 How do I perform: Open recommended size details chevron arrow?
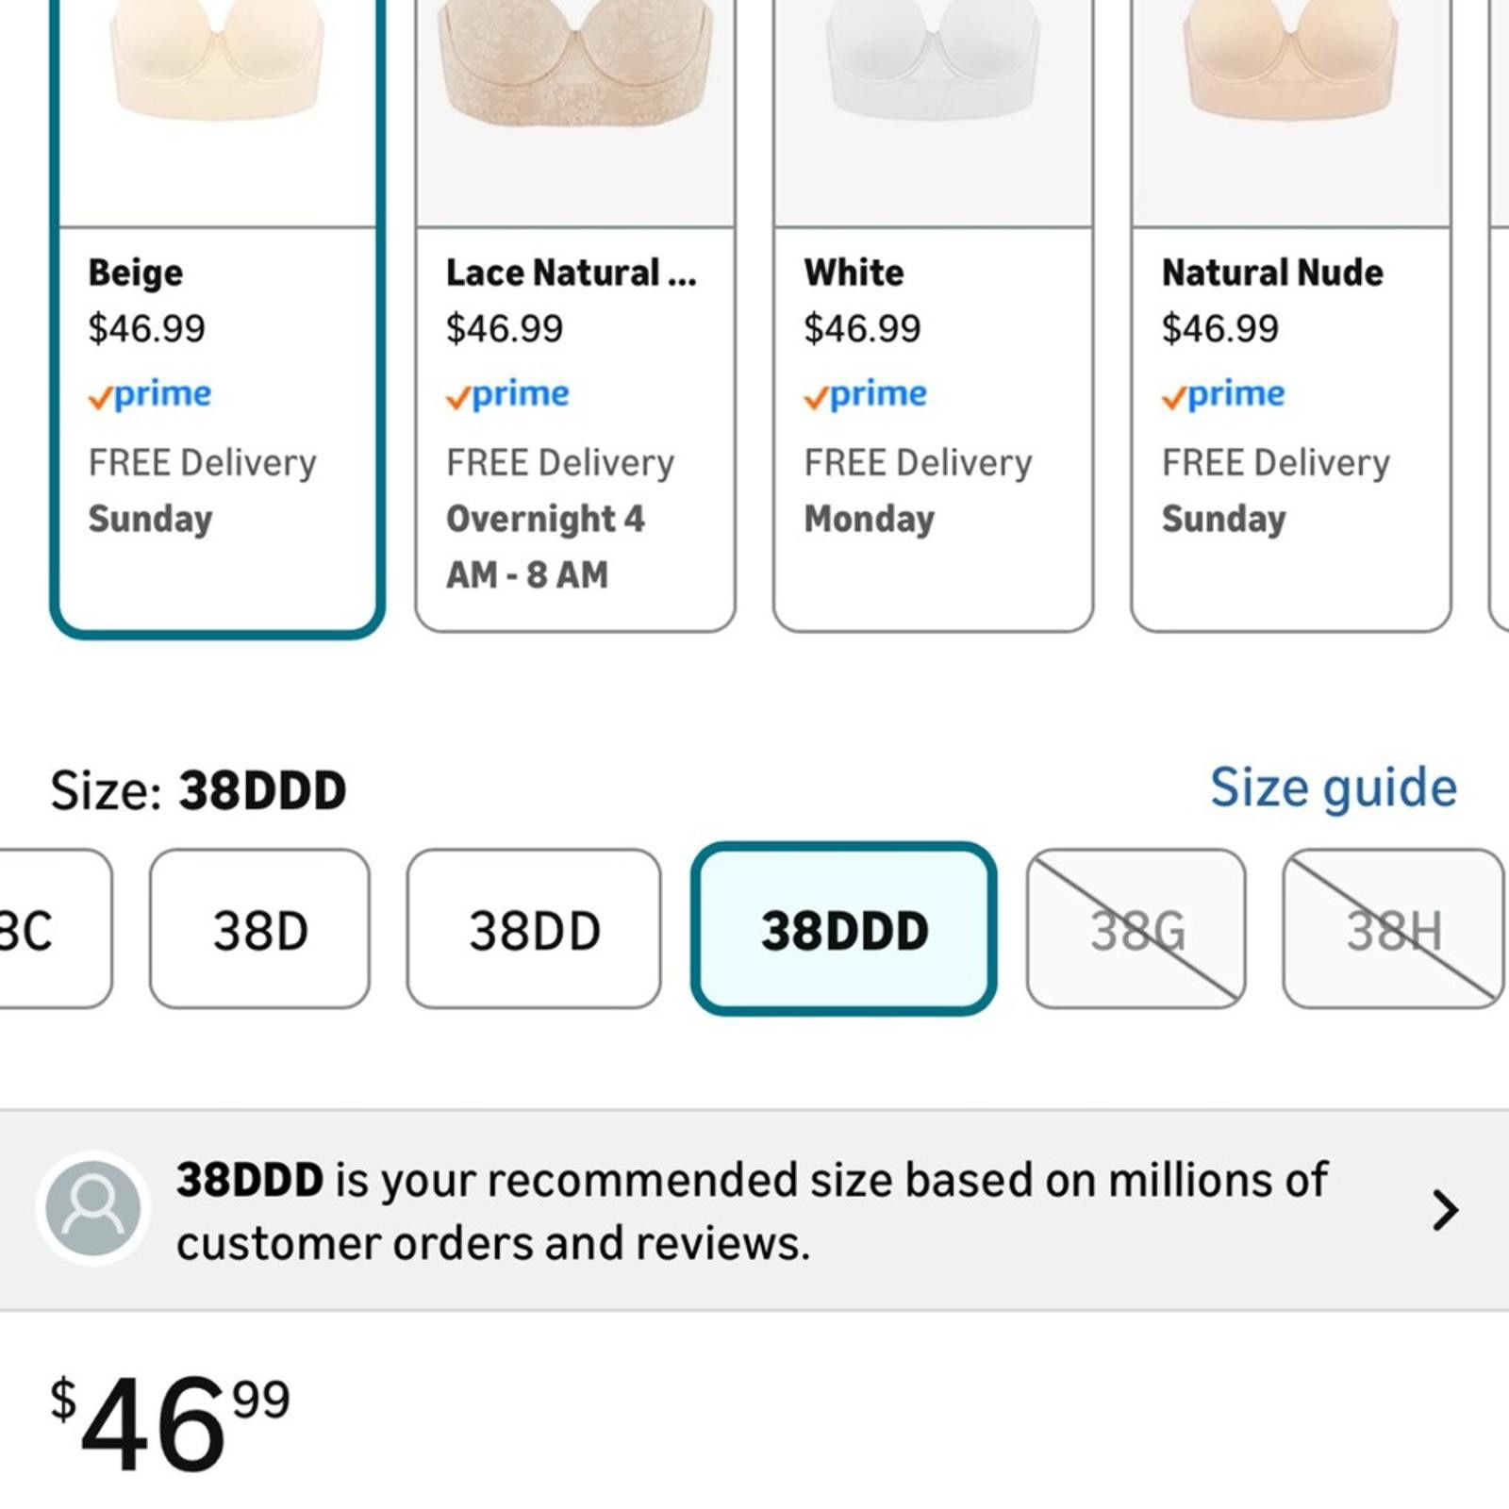(1445, 1210)
